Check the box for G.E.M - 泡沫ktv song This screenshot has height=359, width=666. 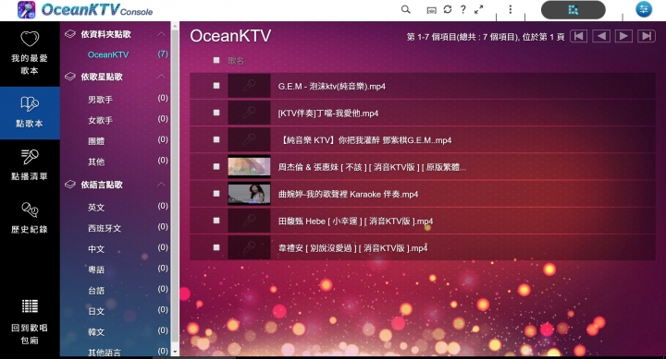coord(216,86)
